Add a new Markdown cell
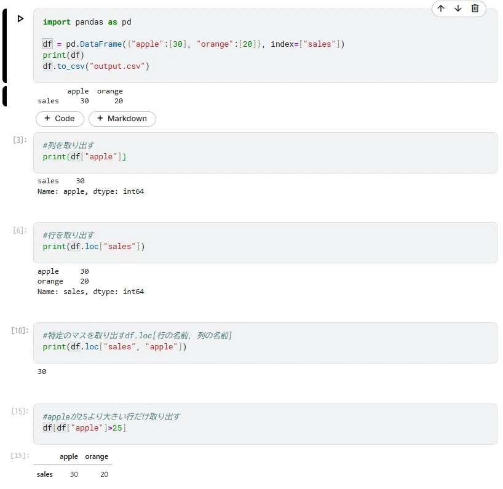This screenshot has width=503, height=489. point(122,119)
